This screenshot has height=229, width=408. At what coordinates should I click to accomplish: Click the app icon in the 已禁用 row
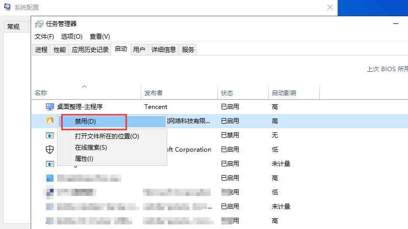[x=49, y=135]
